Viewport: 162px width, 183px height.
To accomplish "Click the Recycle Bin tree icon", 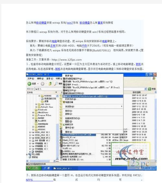I will (30, 157).
